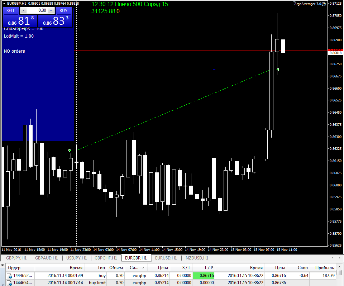Sell at the 0.86818 price panel
Screen dimensions: 344x286
coord(20,21)
